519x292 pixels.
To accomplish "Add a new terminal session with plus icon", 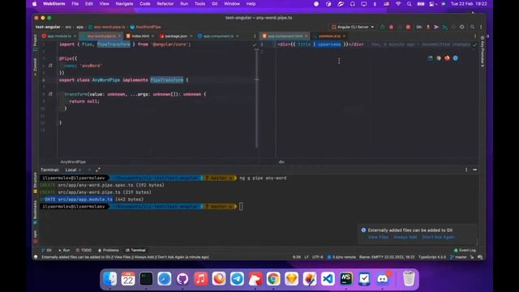I will pos(89,170).
